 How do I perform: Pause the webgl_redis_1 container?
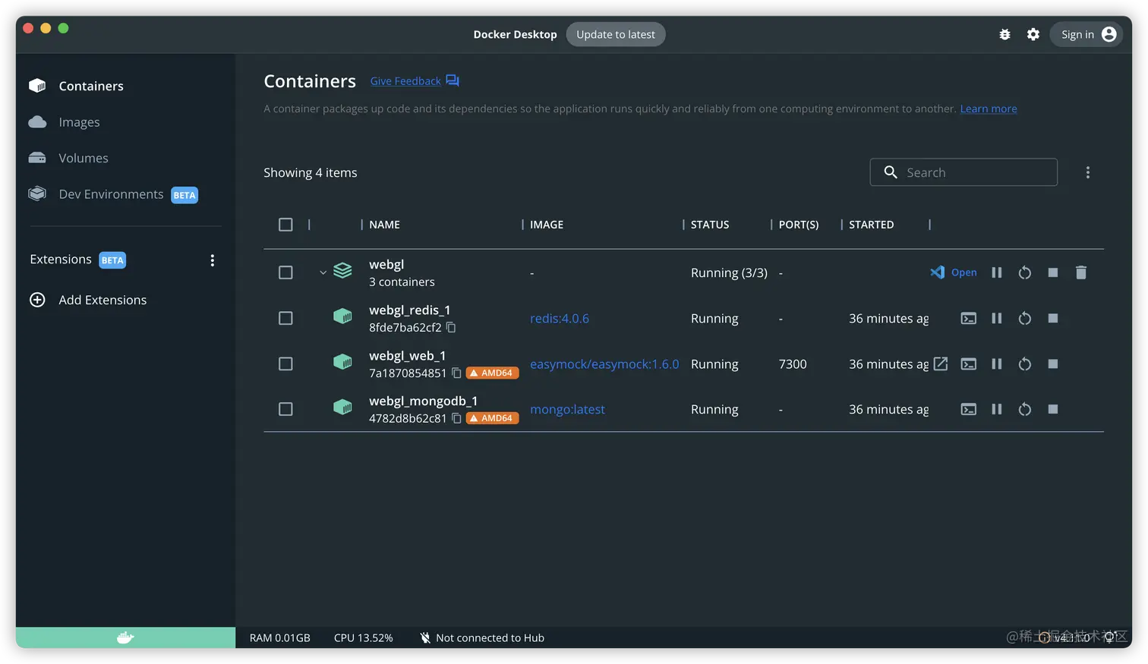pyautogui.click(x=996, y=318)
